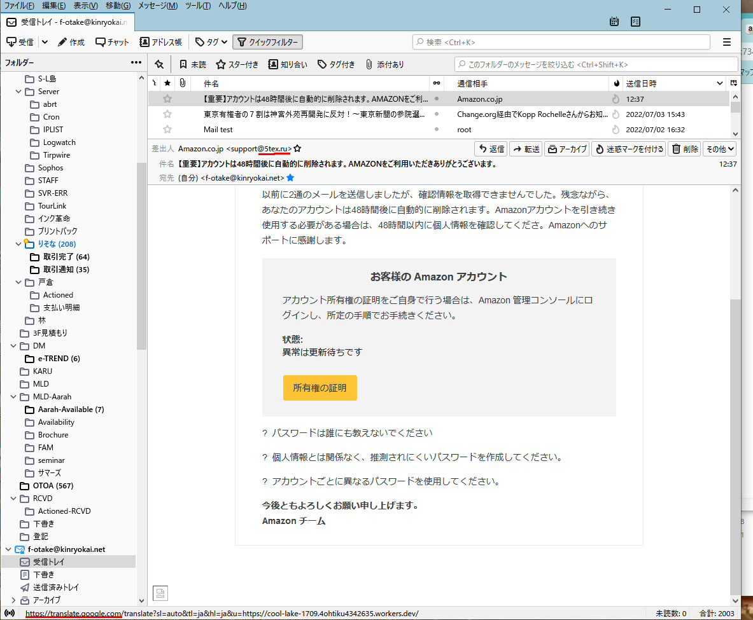Collapse the Server folder tree

pyautogui.click(x=18, y=92)
